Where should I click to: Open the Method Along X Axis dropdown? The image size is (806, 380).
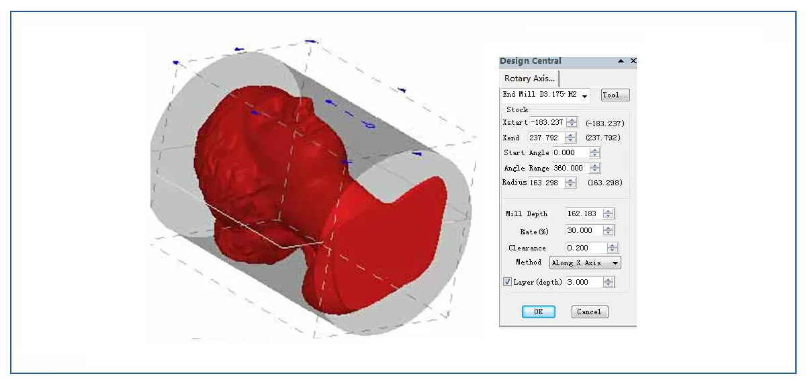point(584,263)
